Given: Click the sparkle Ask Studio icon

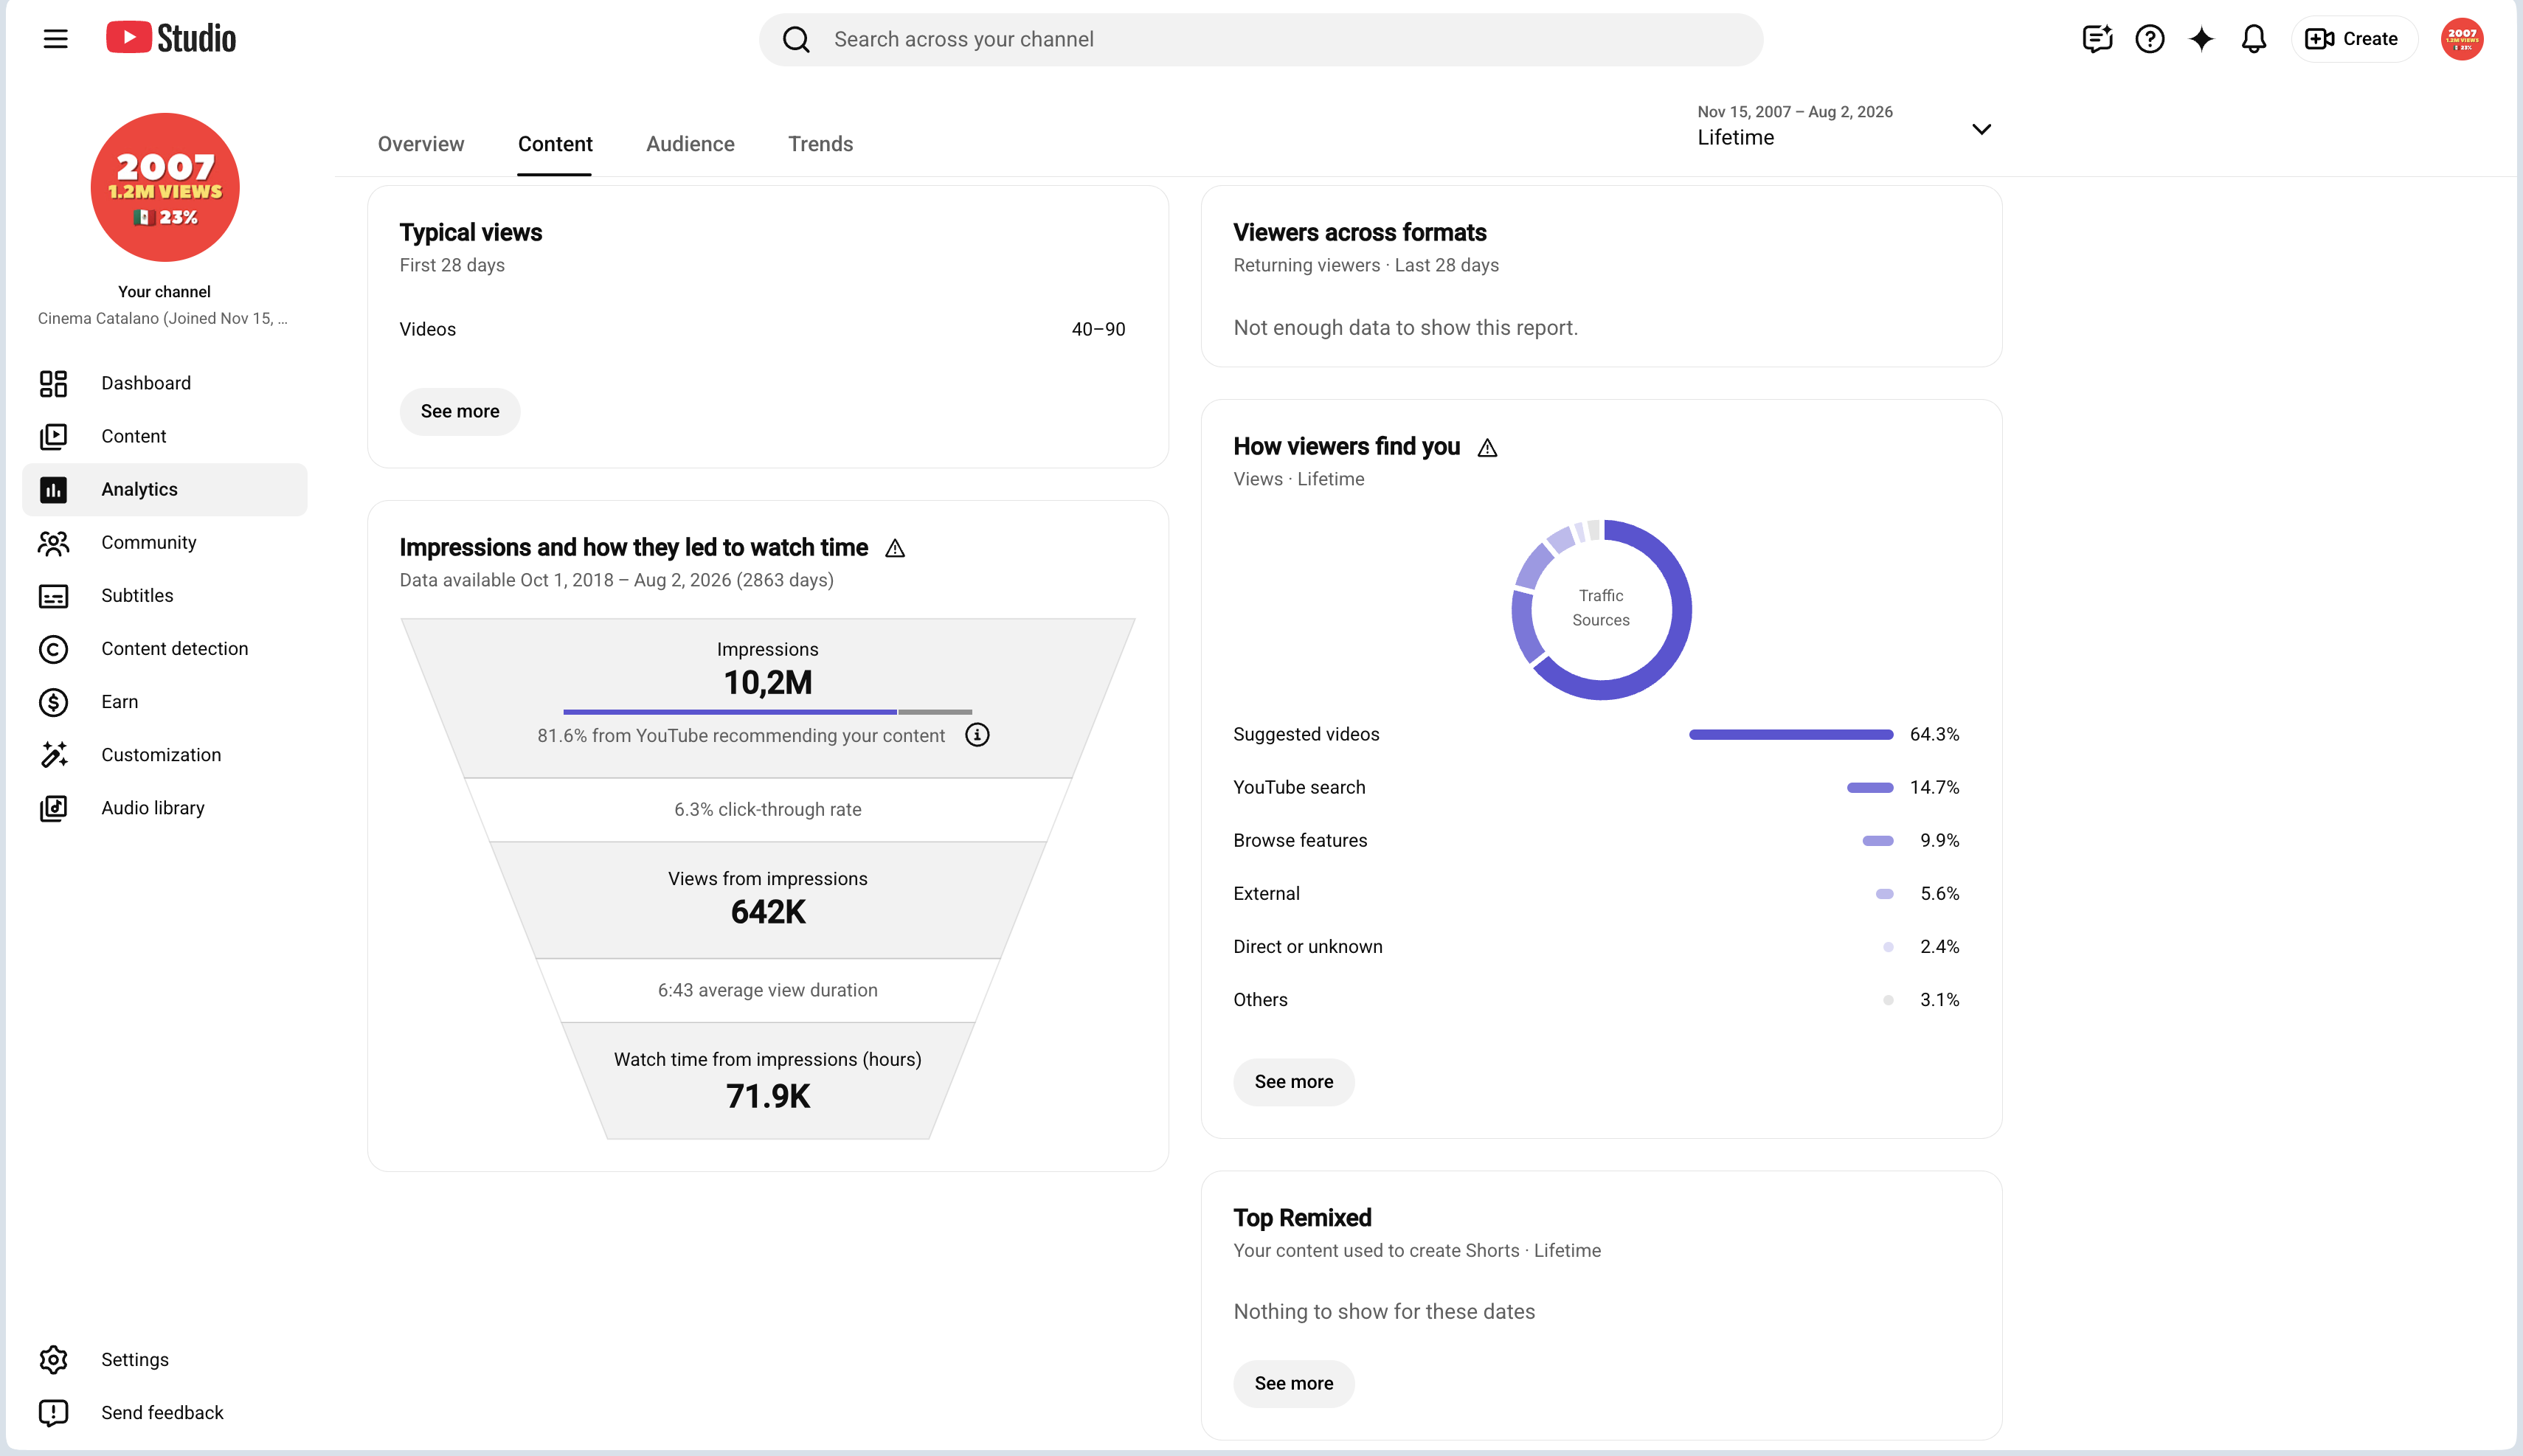Looking at the screenshot, I should click(x=2201, y=39).
